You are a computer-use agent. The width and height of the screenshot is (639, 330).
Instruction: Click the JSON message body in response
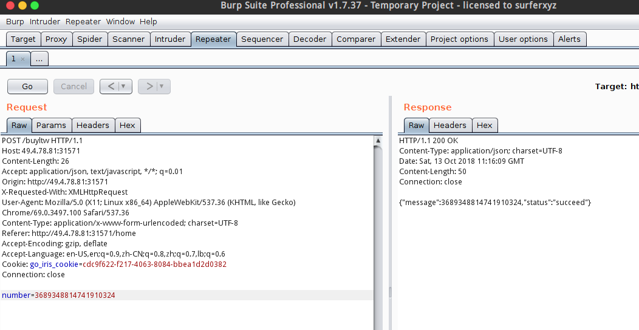coord(495,202)
